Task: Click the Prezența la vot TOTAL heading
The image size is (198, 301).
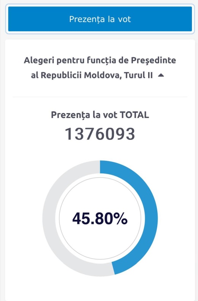Action: 100,115
